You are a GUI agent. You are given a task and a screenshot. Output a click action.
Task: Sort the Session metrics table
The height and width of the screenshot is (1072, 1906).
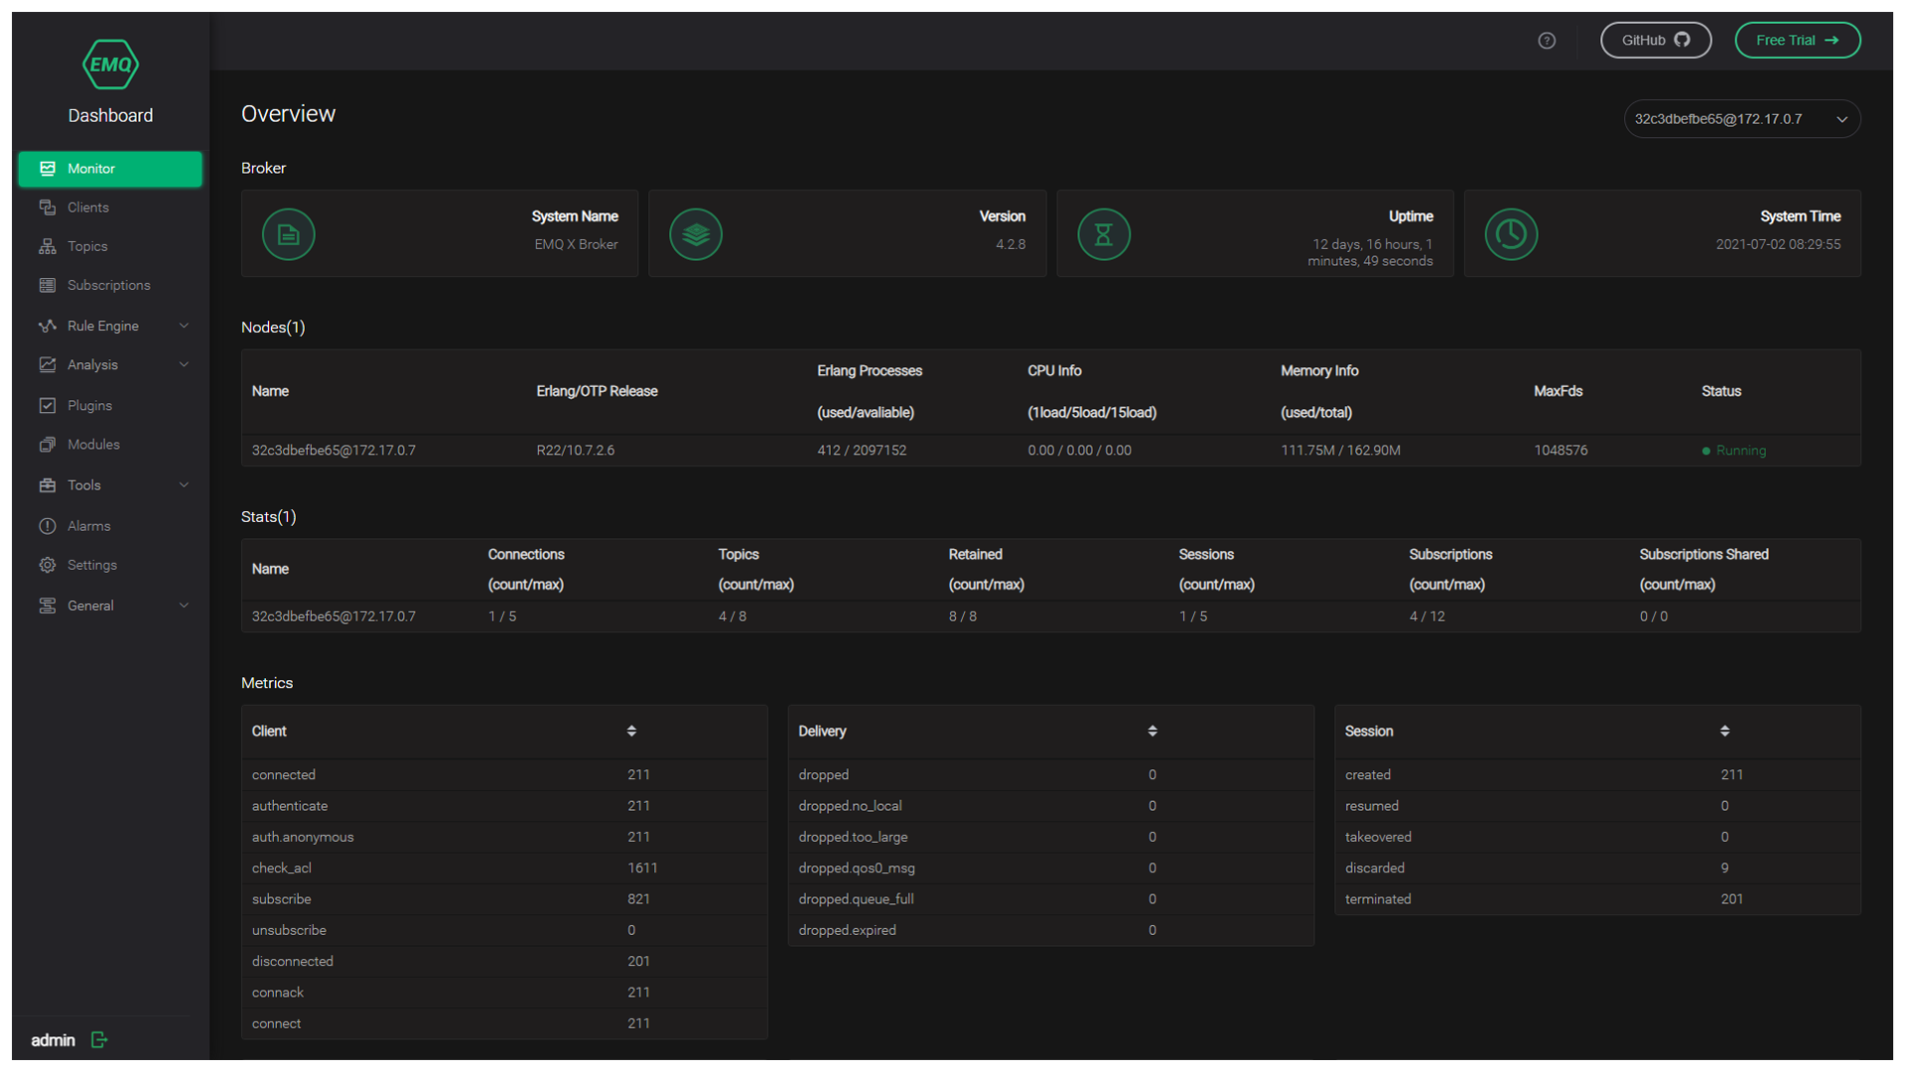pyautogui.click(x=1724, y=732)
